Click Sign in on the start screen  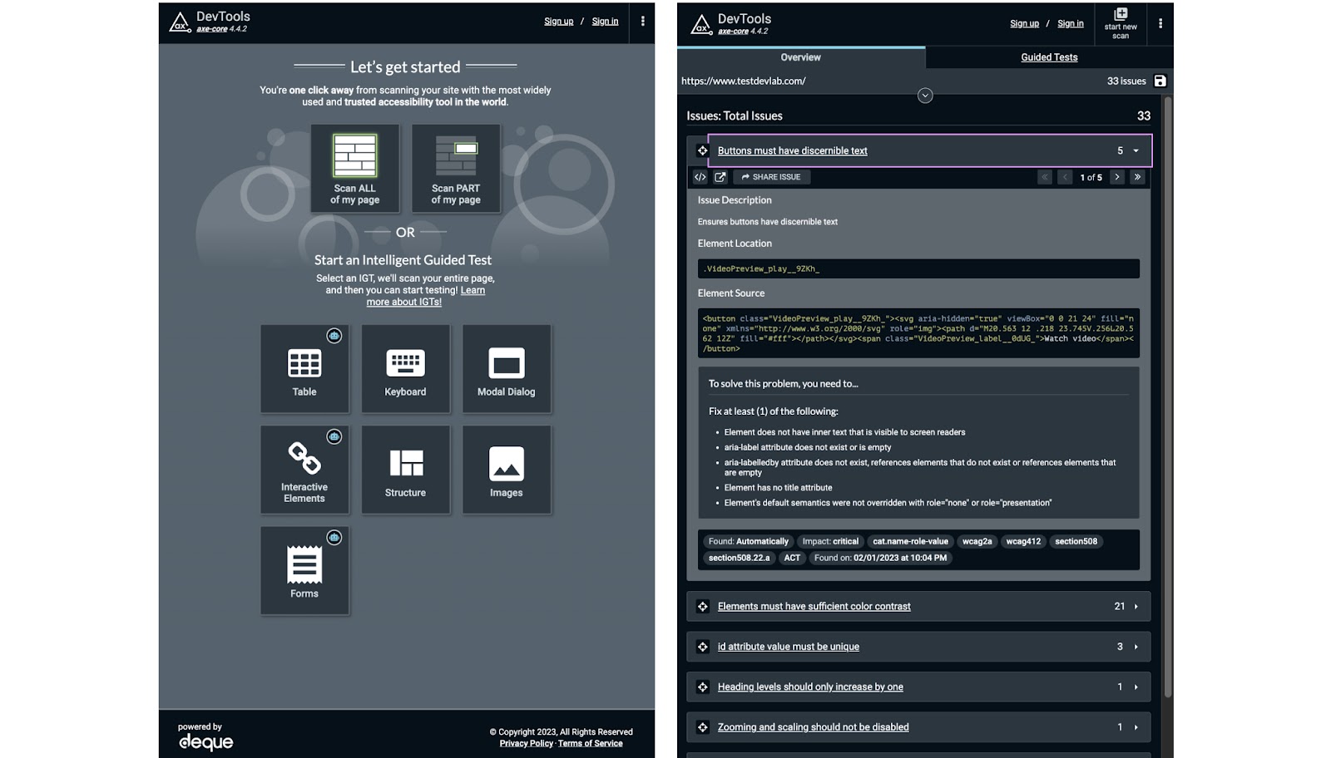605,22
